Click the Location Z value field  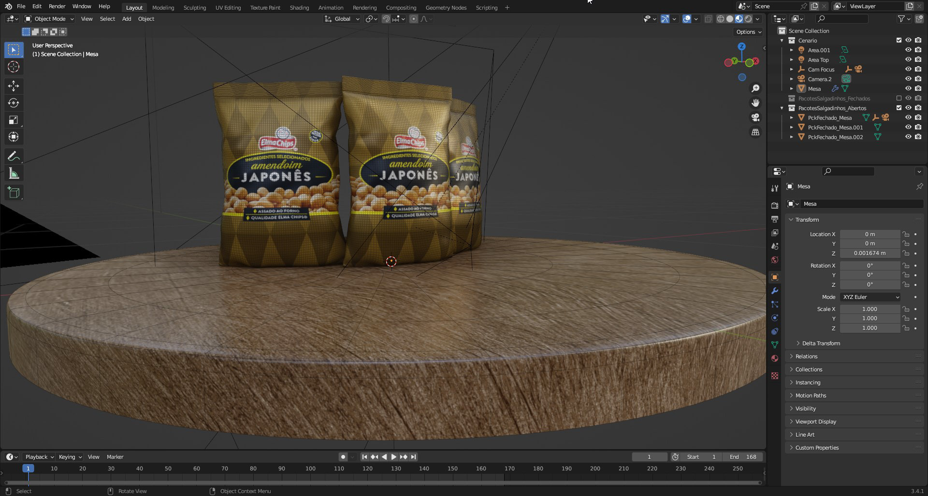tap(870, 253)
